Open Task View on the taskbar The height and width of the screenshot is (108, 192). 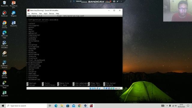[x=50, y=106]
